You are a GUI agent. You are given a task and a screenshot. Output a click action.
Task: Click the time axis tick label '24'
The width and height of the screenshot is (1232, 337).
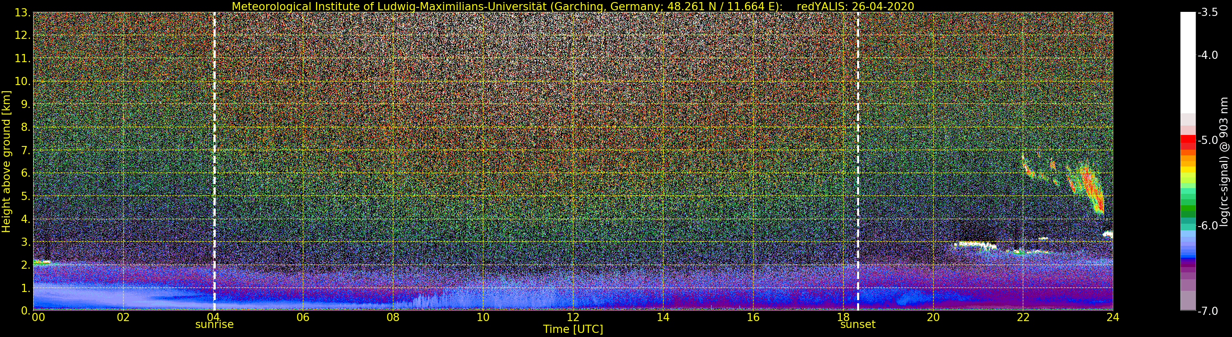pos(1112,317)
